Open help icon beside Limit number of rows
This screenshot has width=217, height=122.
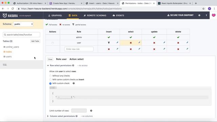pos(91,111)
